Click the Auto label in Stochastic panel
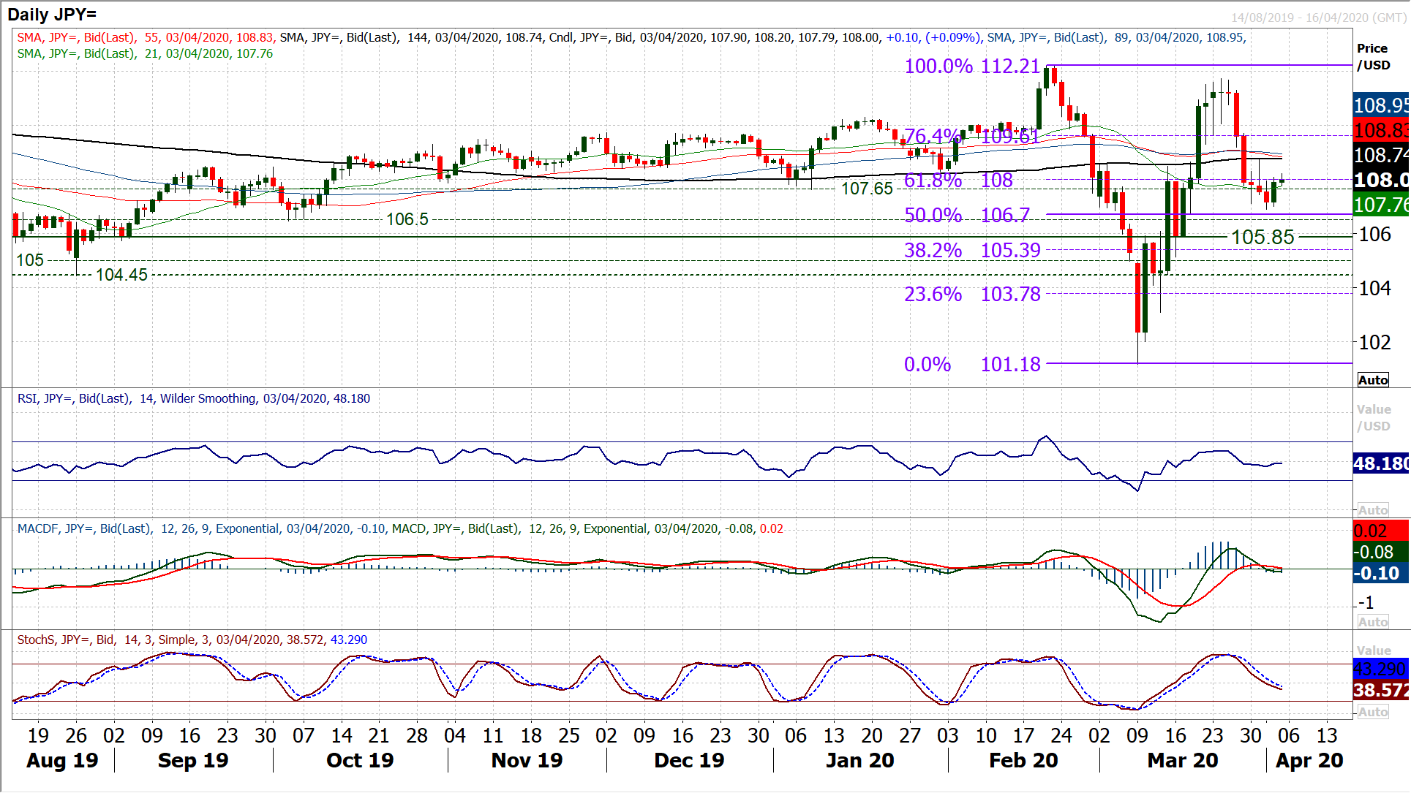 click(x=1373, y=712)
